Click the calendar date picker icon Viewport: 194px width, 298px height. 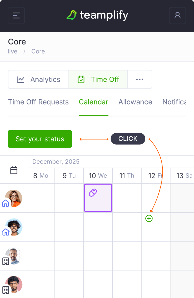pos(14,170)
